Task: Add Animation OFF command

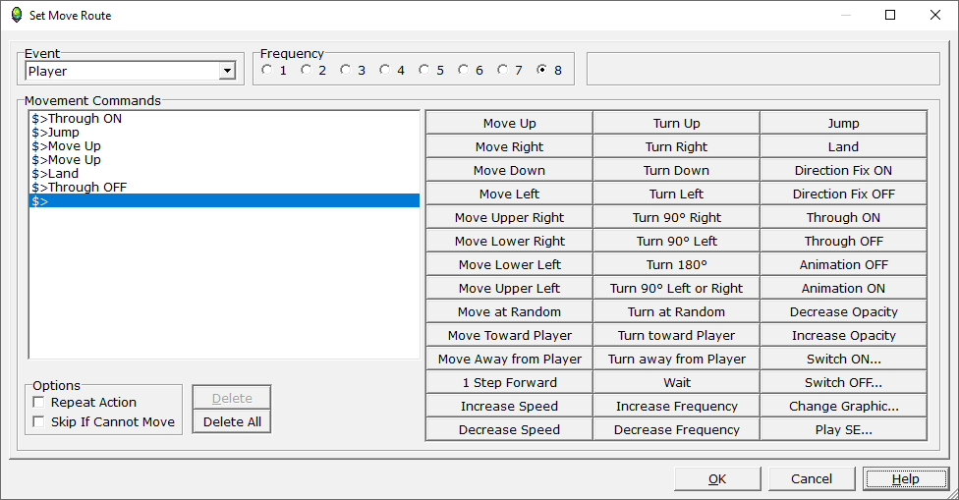Action: coord(843,264)
